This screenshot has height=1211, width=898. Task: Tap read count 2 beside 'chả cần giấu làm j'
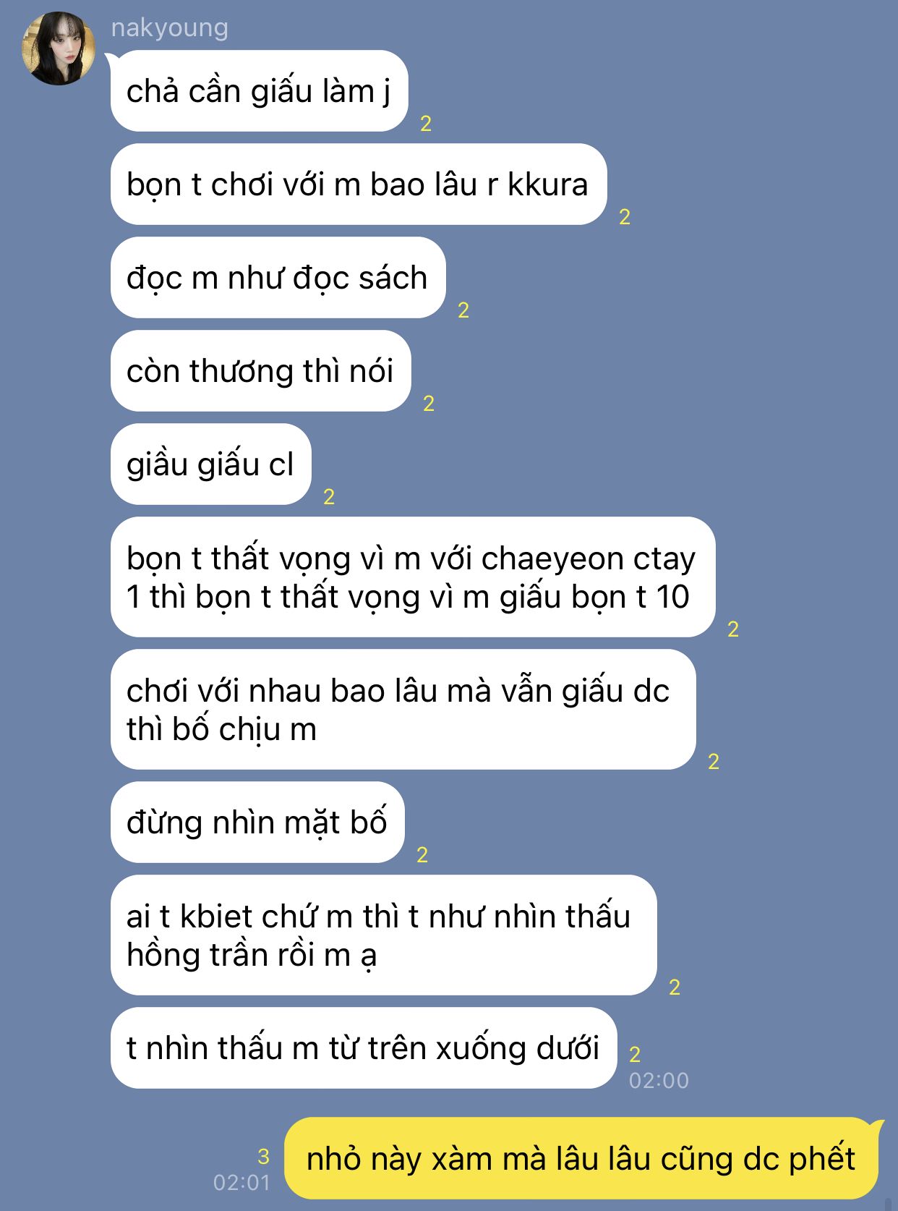[426, 124]
